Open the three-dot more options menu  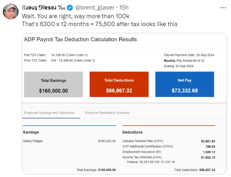click(x=223, y=8)
